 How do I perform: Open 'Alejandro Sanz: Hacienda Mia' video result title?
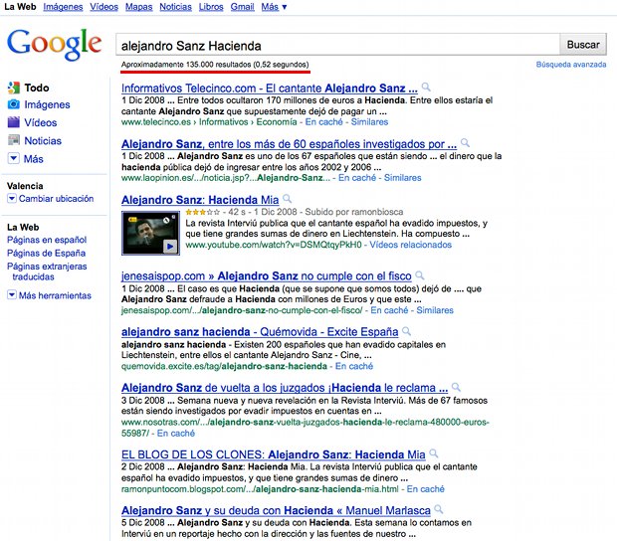tap(200, 200)
